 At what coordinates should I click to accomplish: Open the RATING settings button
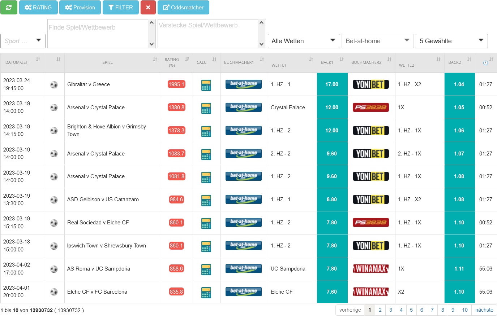[38, 7]
